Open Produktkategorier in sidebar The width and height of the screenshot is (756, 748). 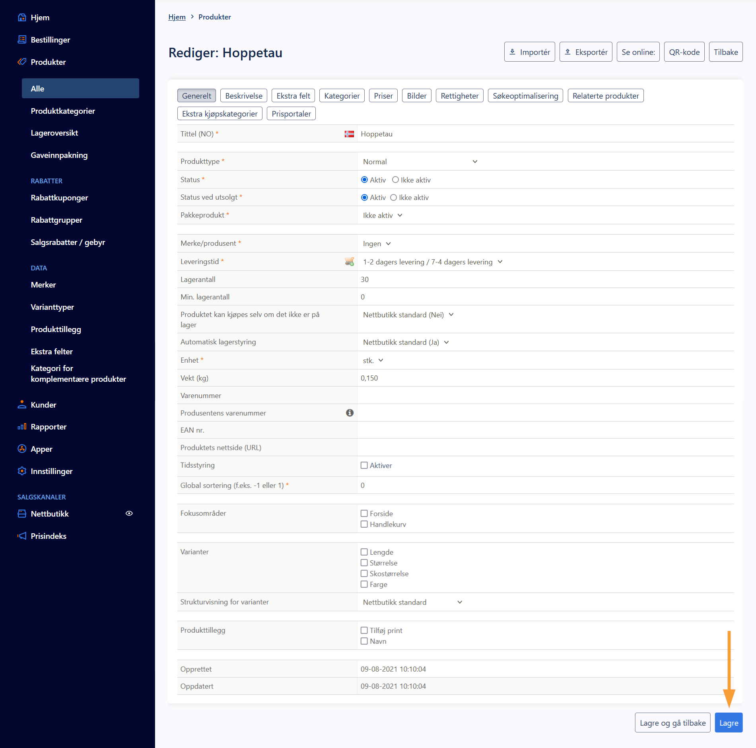(63, 111)
